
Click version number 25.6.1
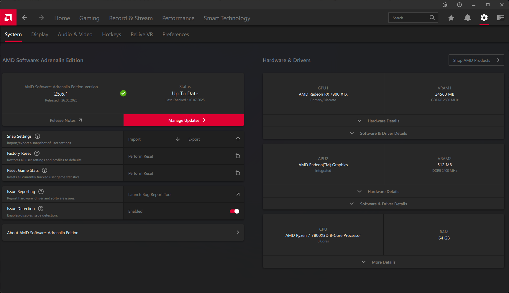click(61, 94)
